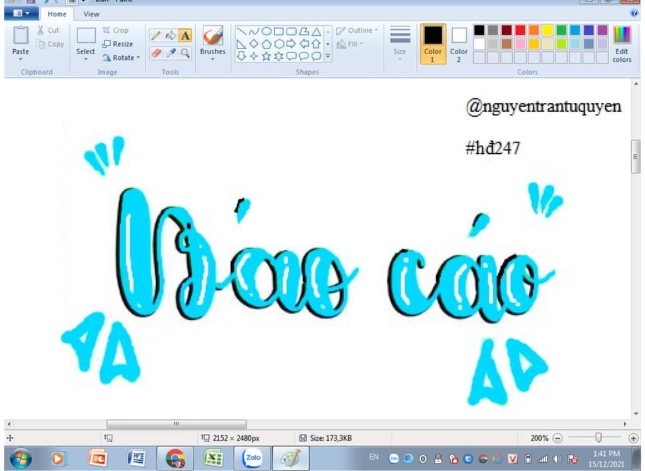Image resolution: width=645 pixels, height=471 pixels.
Task: Choose the Four-point star shape
Action: coord(254,56)
